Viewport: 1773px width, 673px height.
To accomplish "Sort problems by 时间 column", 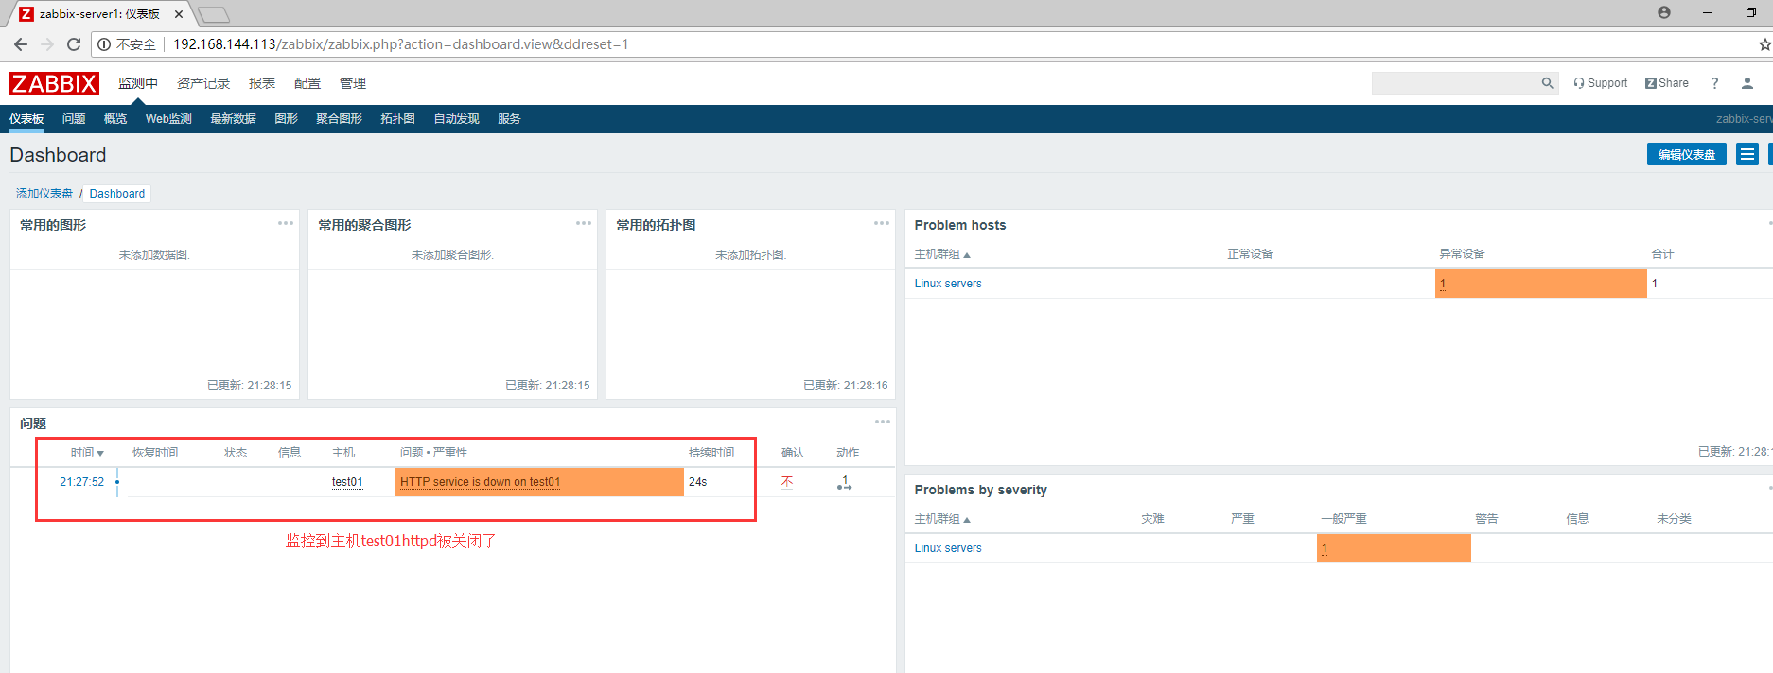I will click(x=87, y=453).
